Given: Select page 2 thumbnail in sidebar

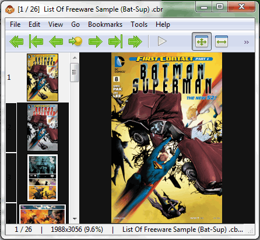Looking at the screenshot, I should tap(43, 128).
